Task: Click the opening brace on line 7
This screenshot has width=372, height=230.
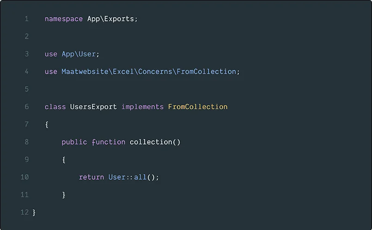Action: point(47,124)
